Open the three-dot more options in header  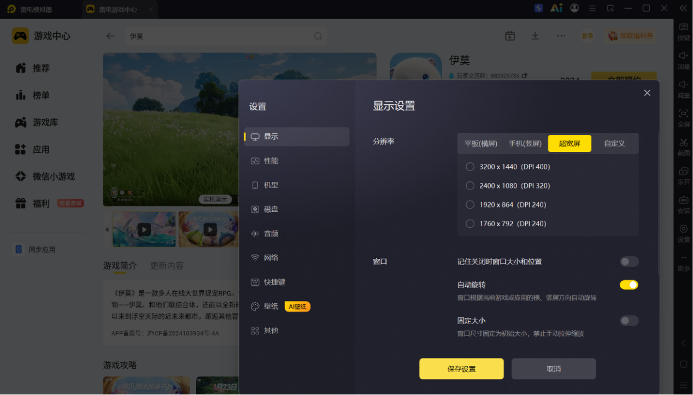coord(561,36)
